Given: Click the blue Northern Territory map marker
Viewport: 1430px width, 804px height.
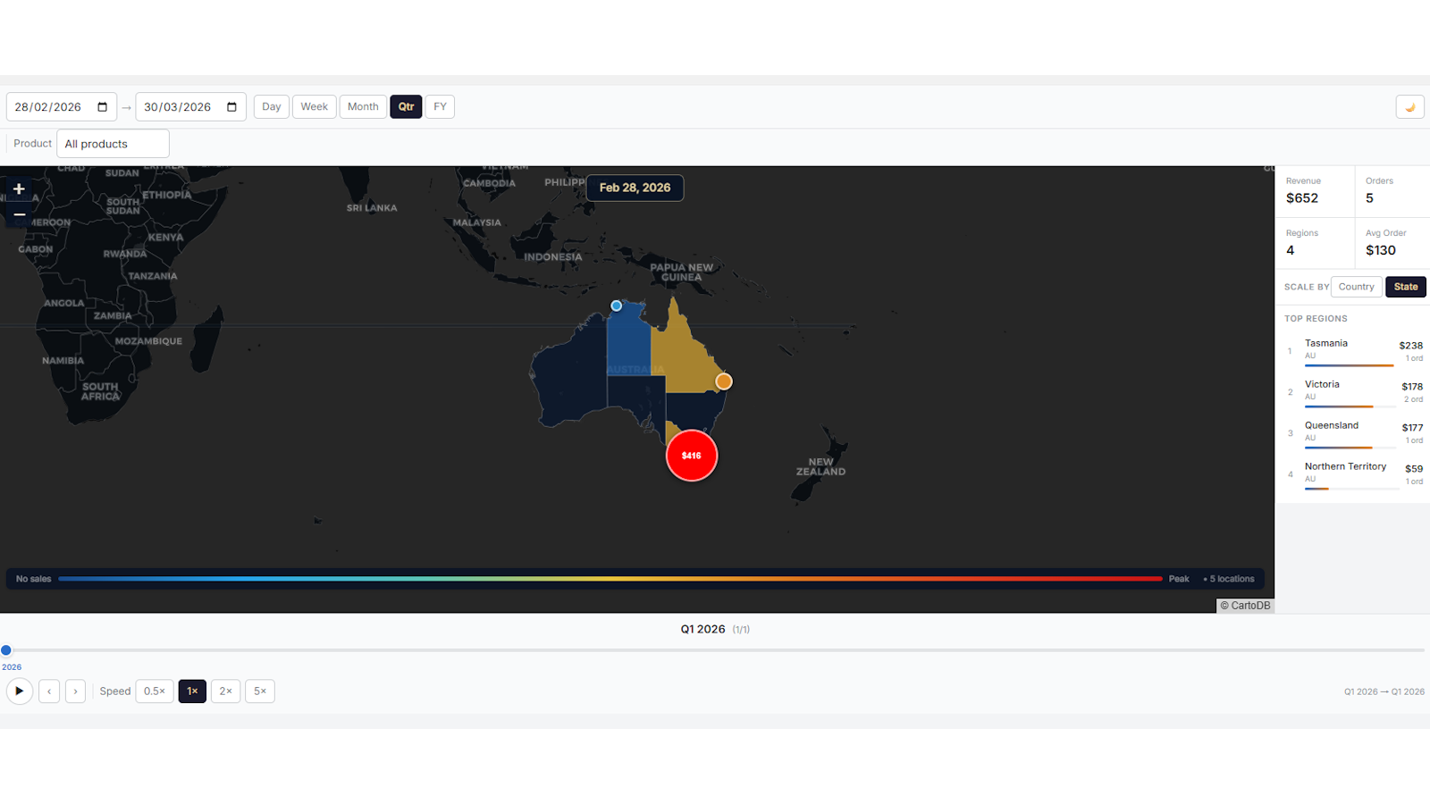Looking at the screenshot, I should (x=616, y=306).
